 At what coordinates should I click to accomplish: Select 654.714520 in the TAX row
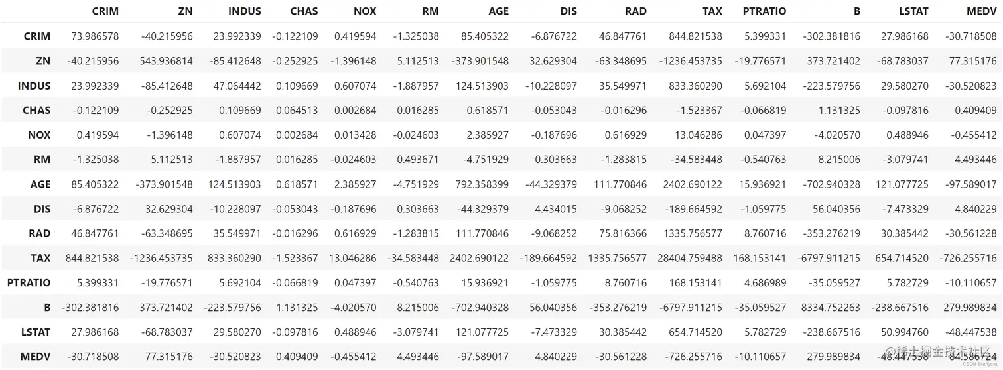[902, 258]
